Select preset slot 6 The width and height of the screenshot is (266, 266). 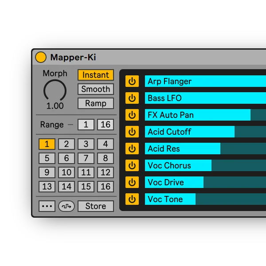click(x=66, y=158)
